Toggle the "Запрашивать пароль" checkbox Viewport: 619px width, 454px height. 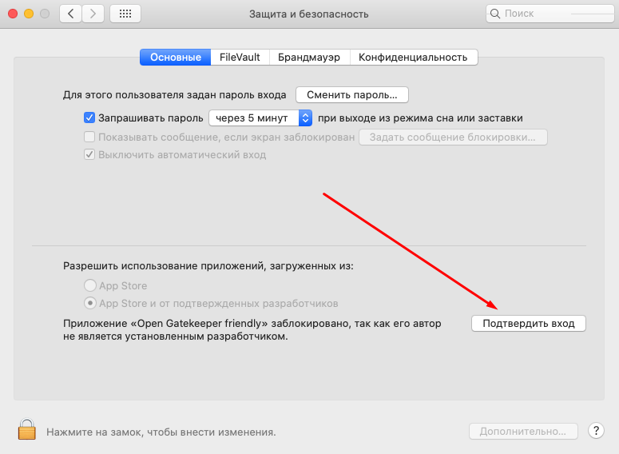pyautogui.click(x=89, y=117)
